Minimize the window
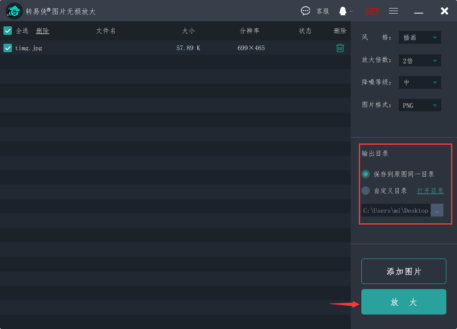The width and height of the screenshot is (457, 329). 419,13
